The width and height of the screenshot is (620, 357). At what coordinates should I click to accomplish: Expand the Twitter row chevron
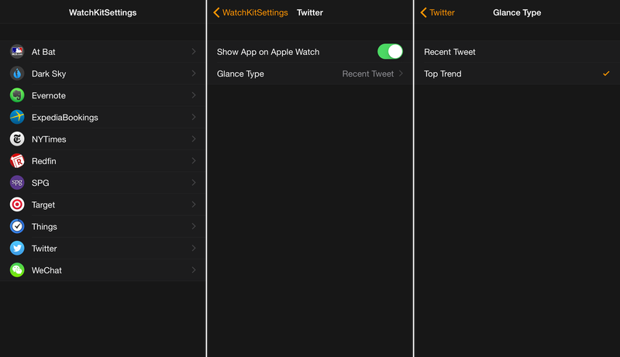[194, 248]
